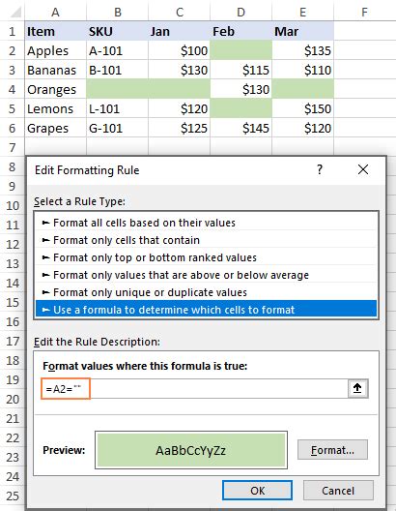This screenshot has width=396, height=511.
Task: Click the 'Oranges' cell
Action: click(x=56, y=89)
